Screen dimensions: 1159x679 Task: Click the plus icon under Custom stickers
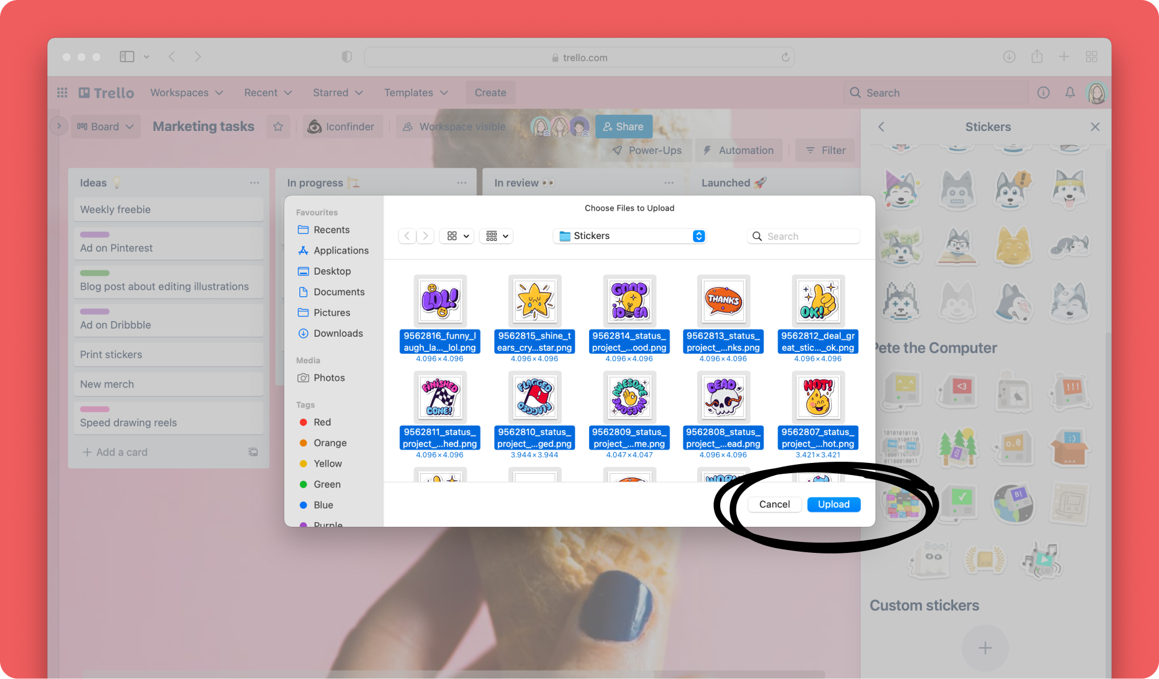click(x=985, y=648)
